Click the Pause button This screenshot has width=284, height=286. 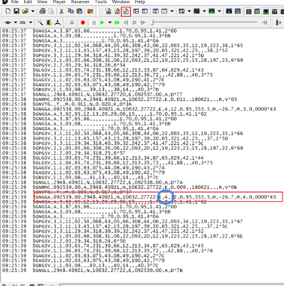pyautogui.click(x=94, y=22)
